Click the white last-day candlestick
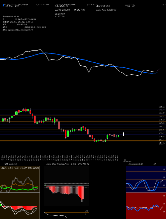This screenshot has width=166, height=219. pos(124,134)
